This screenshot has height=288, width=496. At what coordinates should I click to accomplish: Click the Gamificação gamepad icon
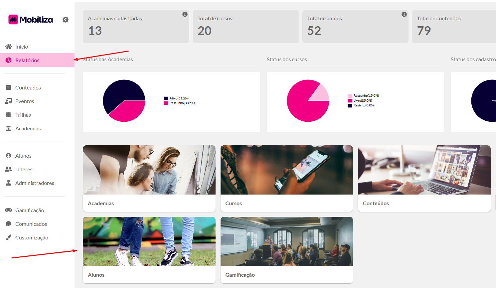pos(9,210)
